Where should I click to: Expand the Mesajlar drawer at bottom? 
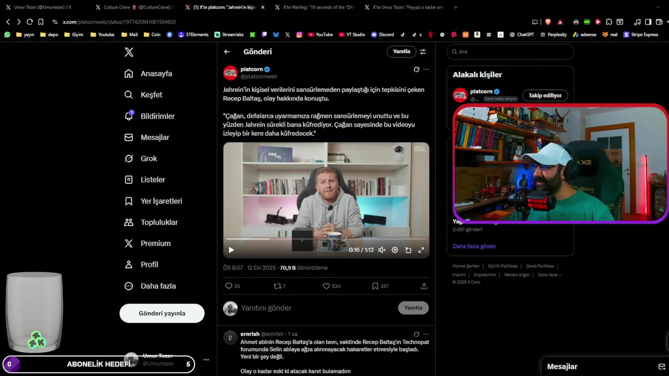coord(605,367)
